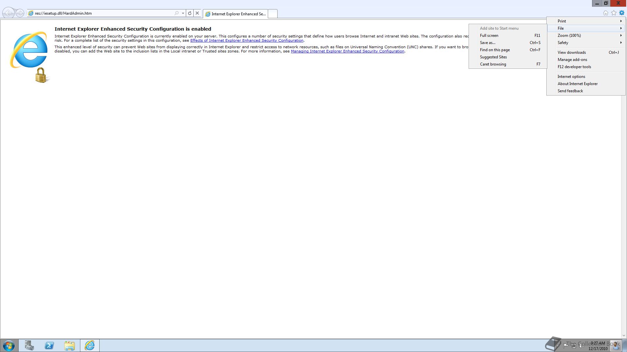Click the Refresh page icon
Image resolution: width=627 pixels, height=352 pixels.
190,13
